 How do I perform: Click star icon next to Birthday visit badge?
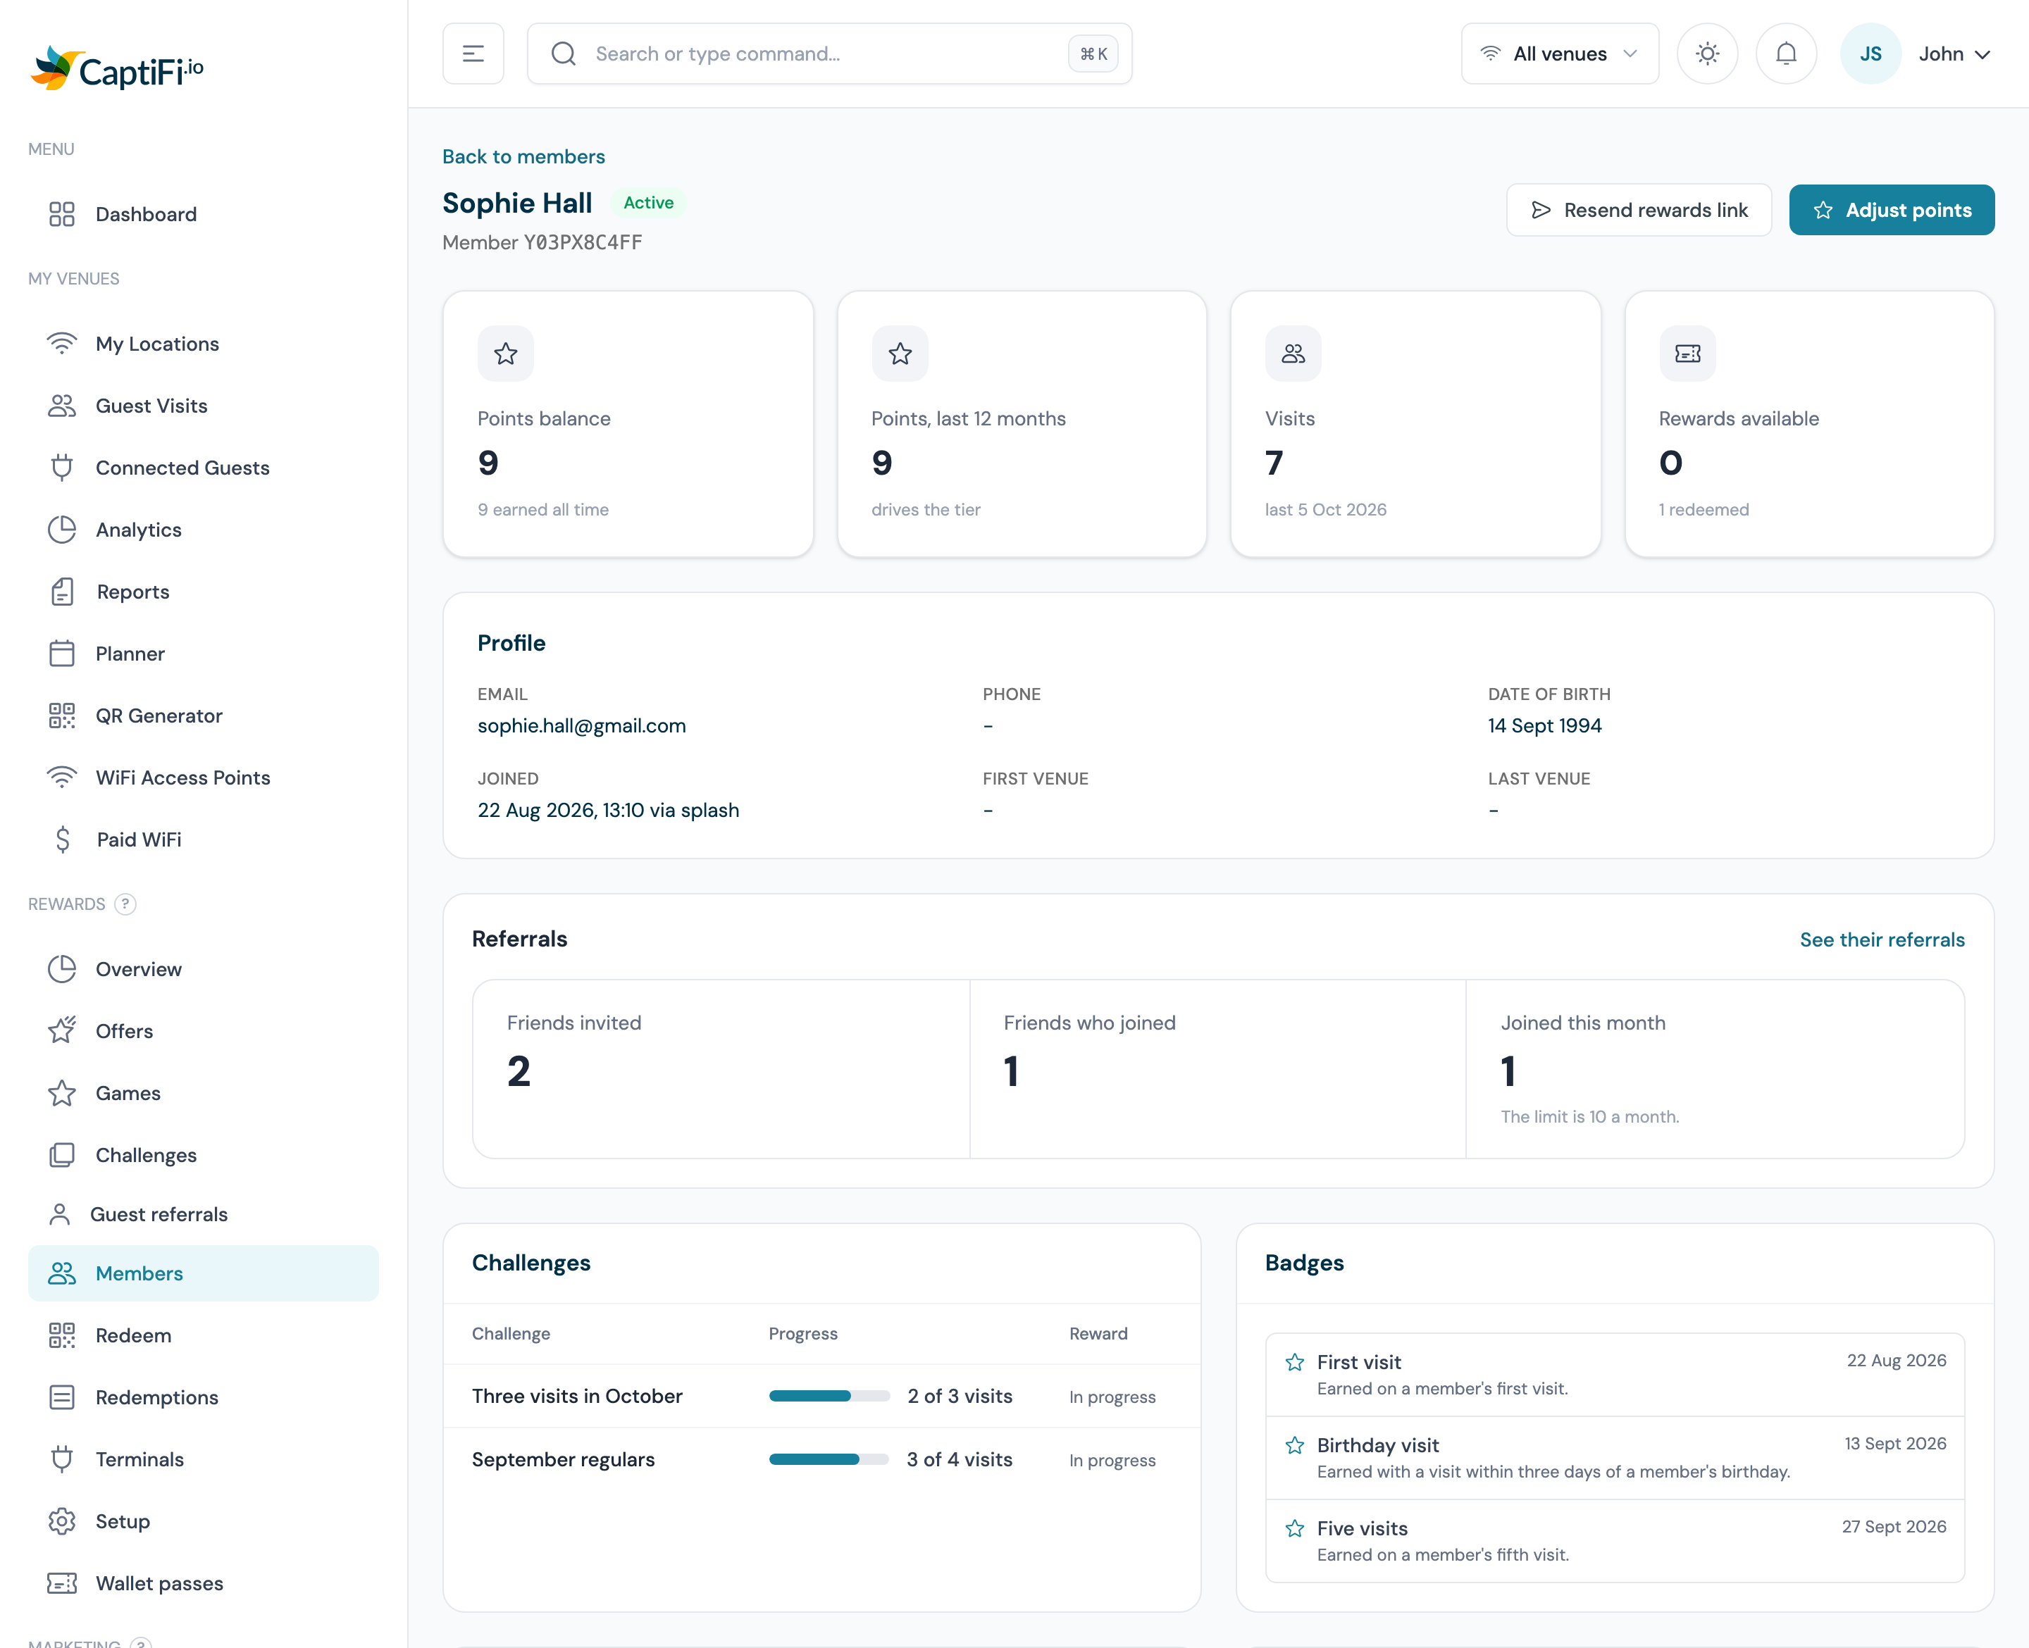pos(1294,1446)
